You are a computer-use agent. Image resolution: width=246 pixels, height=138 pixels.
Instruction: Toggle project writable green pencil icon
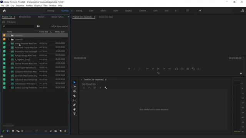click(3, 131)
